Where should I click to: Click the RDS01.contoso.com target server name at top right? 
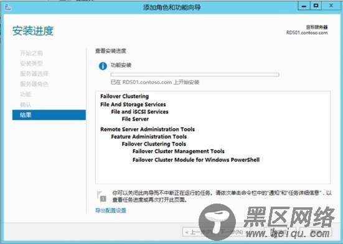[x=307, y=33]
